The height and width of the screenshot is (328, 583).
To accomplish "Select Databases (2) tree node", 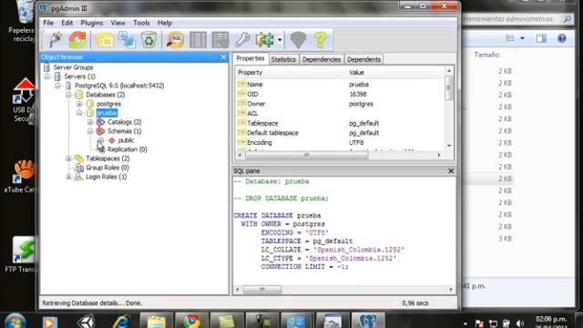I will (106, 95).
